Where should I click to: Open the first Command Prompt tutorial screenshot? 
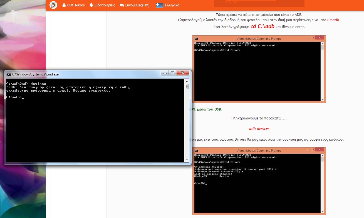[x=259, y=69]
